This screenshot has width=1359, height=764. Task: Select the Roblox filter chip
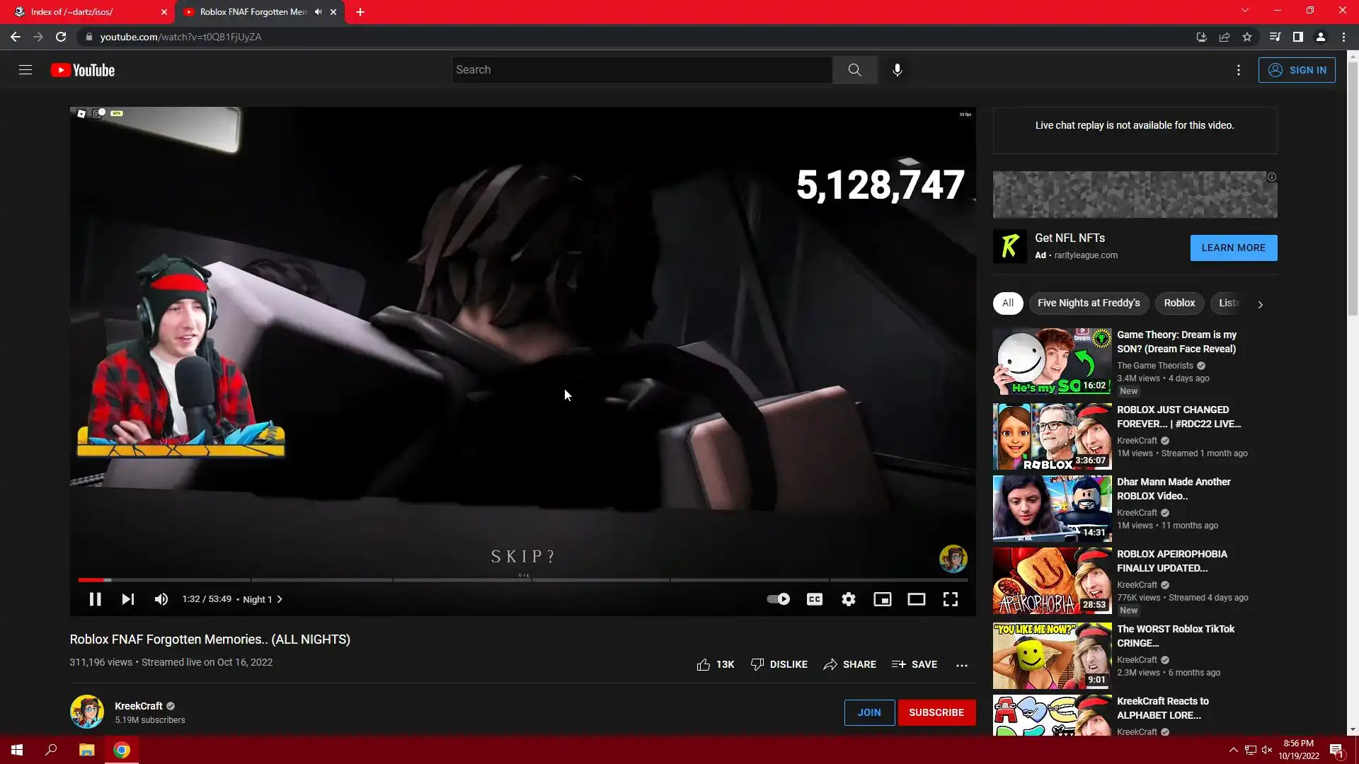(x=1179, y=303)
